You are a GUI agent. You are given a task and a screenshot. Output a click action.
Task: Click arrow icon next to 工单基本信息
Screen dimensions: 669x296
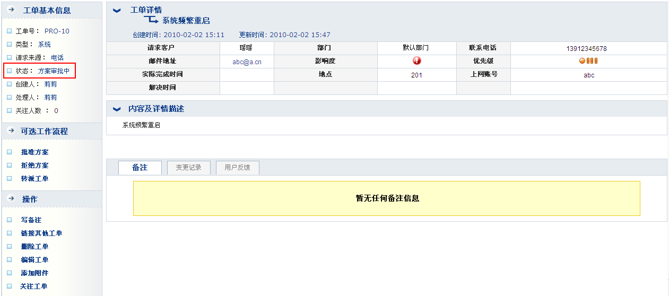[11, 10]
